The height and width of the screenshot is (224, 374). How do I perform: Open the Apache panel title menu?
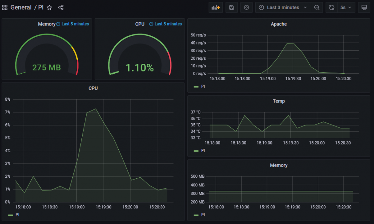coord(279,24)
